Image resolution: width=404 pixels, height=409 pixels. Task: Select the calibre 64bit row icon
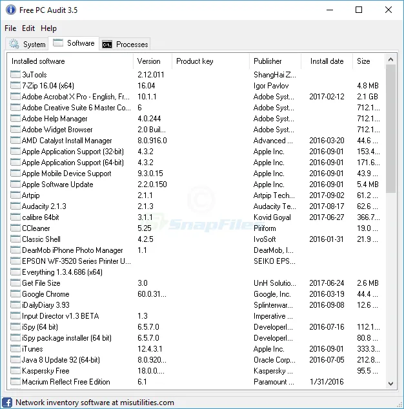(15, 217)
